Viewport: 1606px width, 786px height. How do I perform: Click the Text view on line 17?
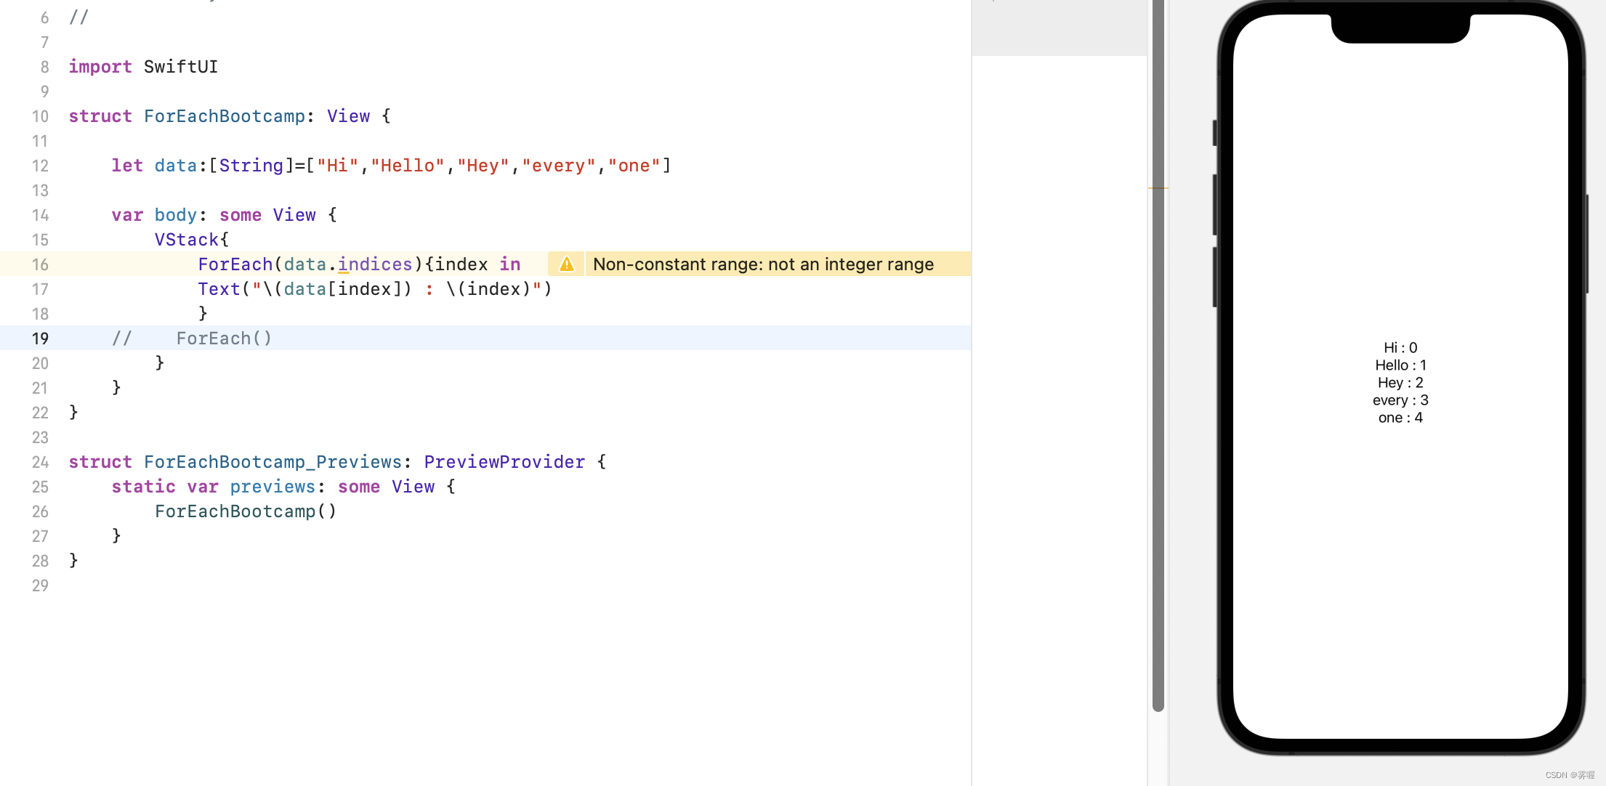(219, 289)
